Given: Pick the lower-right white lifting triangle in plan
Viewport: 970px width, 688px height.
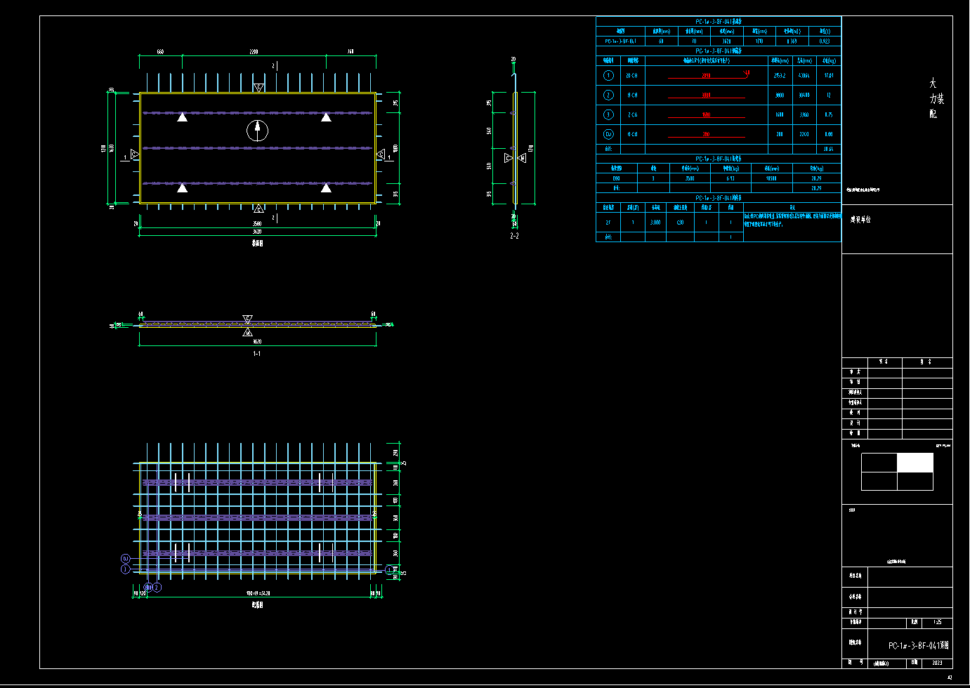Looking at the screenshot, I should click(x=326, y=187).
